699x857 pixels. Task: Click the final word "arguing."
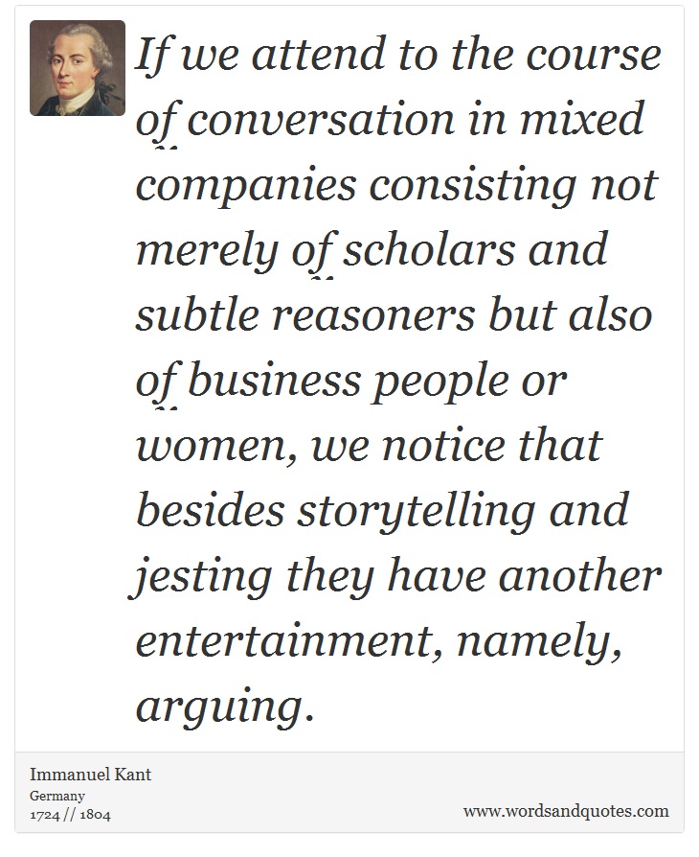point(225,706)
